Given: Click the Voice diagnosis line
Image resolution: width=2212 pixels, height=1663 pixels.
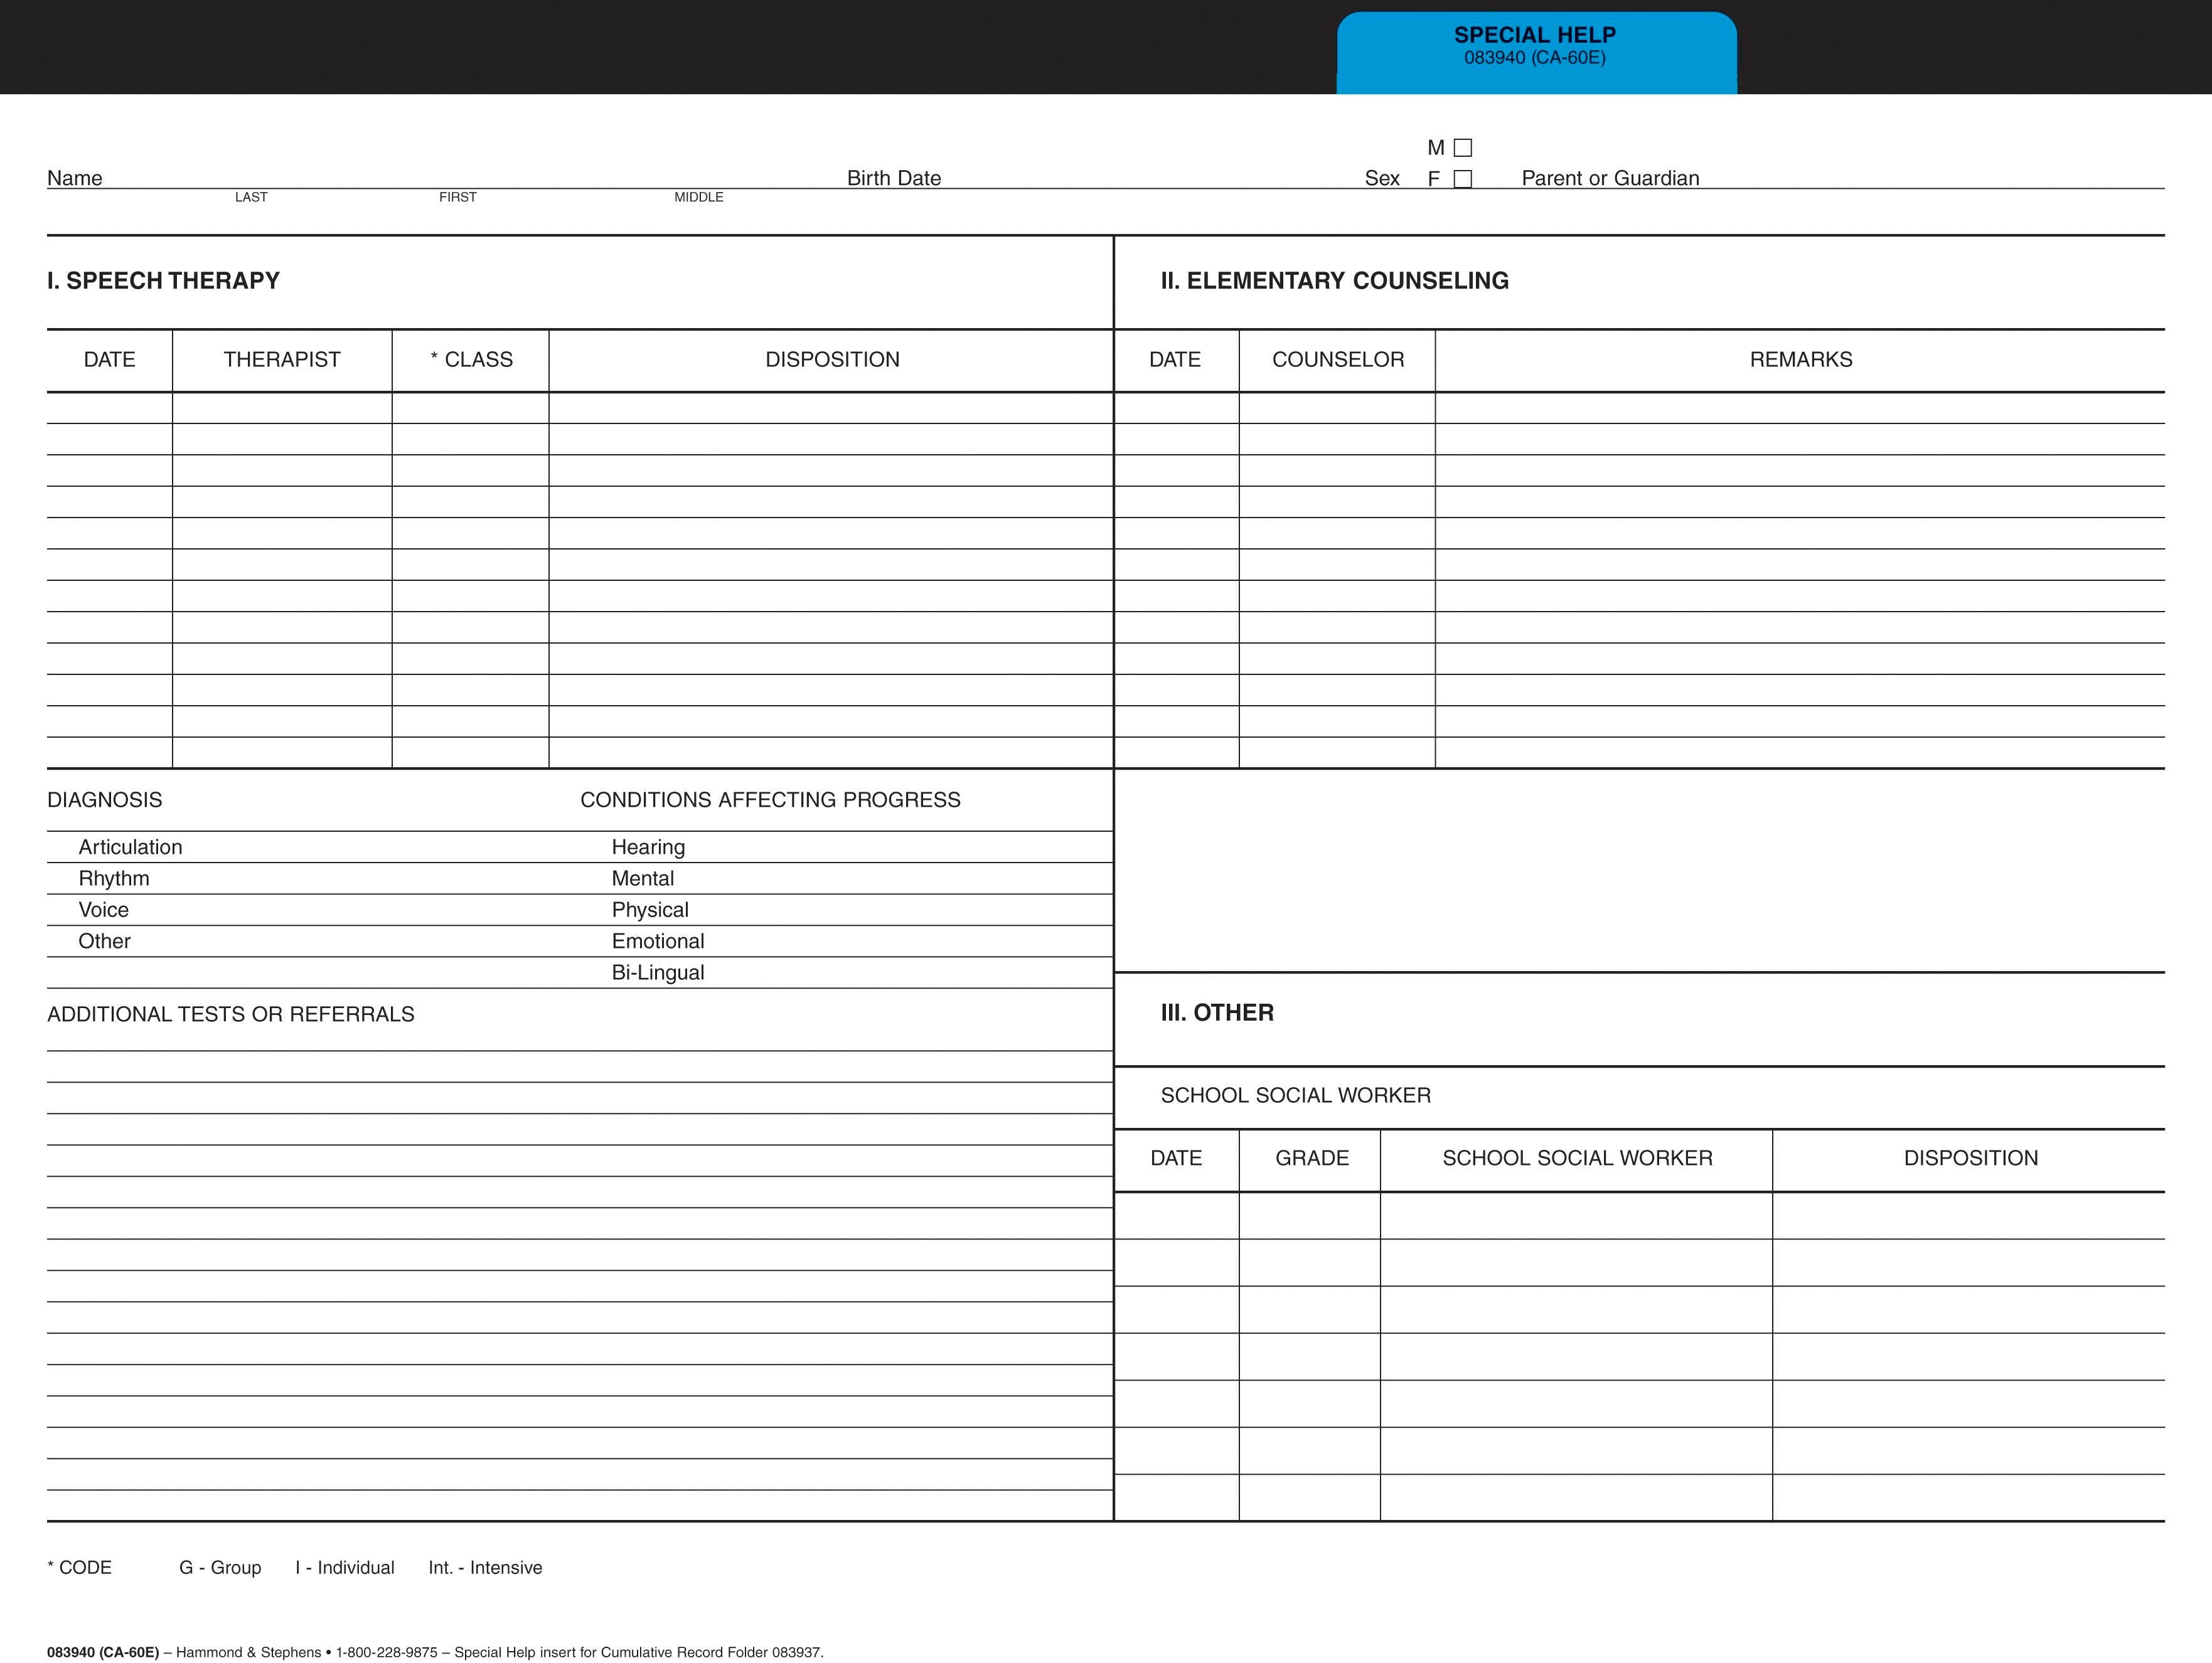Looking at the screenshot, I should (x=104, y=910).
